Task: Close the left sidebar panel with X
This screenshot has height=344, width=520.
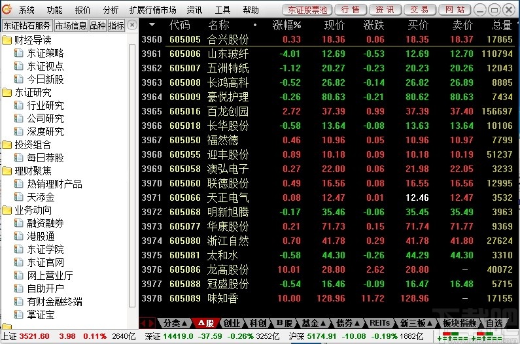Action: 132,26
